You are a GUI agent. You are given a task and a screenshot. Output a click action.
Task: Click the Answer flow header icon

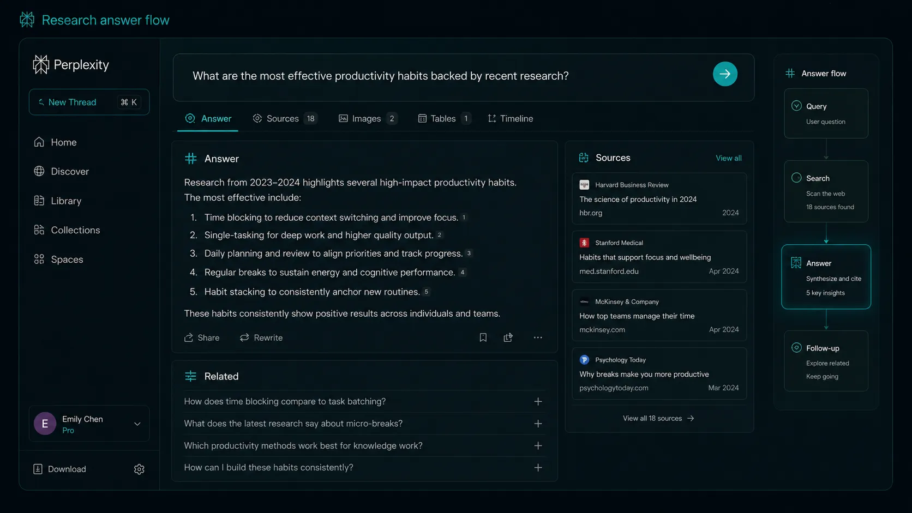tap(790, 73)
